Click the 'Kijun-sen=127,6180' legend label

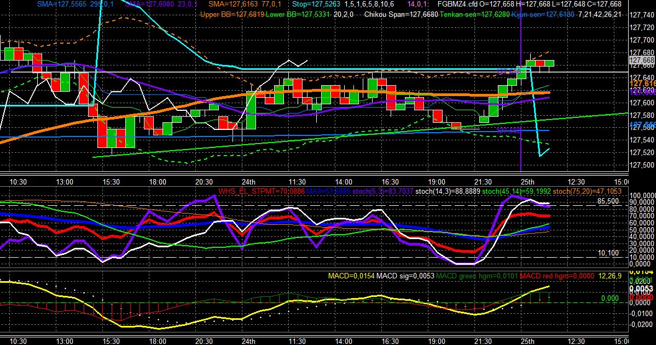(x=542, y=15)
